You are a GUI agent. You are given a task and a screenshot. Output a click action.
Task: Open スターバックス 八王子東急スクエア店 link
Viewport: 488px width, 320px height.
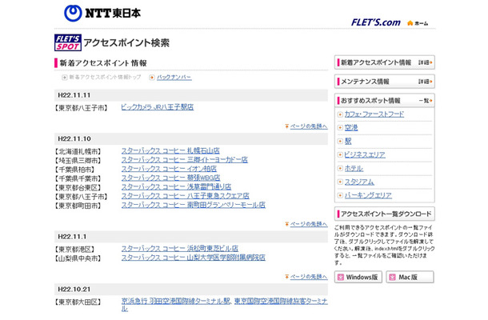pos(185,196)
